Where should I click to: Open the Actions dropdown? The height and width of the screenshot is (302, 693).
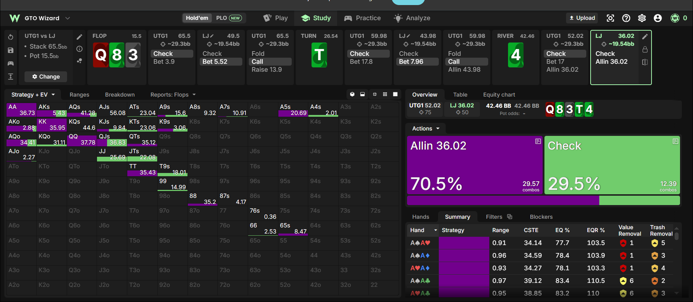pos(426,128)
